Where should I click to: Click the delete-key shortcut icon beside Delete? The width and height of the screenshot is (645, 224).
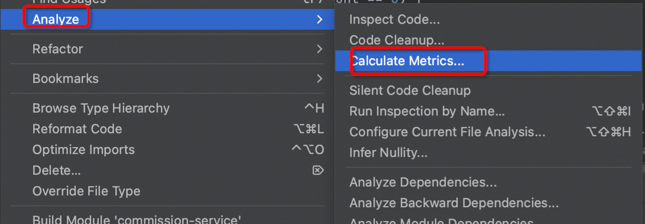(318, 170)
